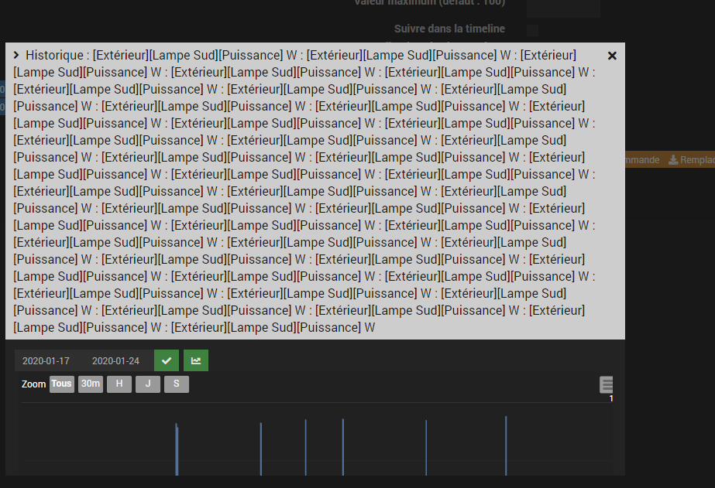Click the green chart compare icon button

tap(196, 360)
